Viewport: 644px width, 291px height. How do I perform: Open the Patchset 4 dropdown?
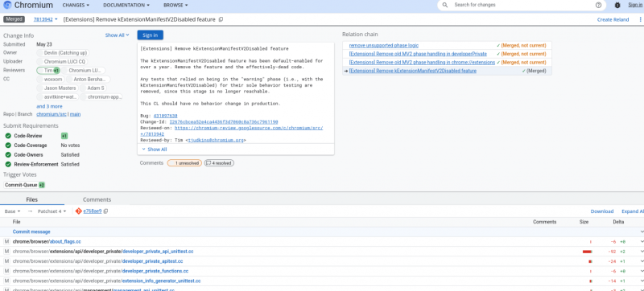click(x=52, y=211)
